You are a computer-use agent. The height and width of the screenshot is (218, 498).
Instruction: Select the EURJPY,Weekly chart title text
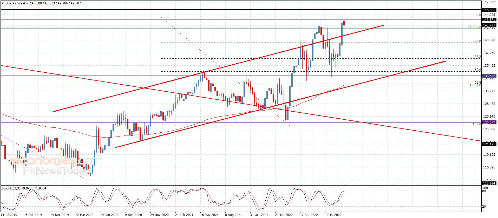click(16, 3)
